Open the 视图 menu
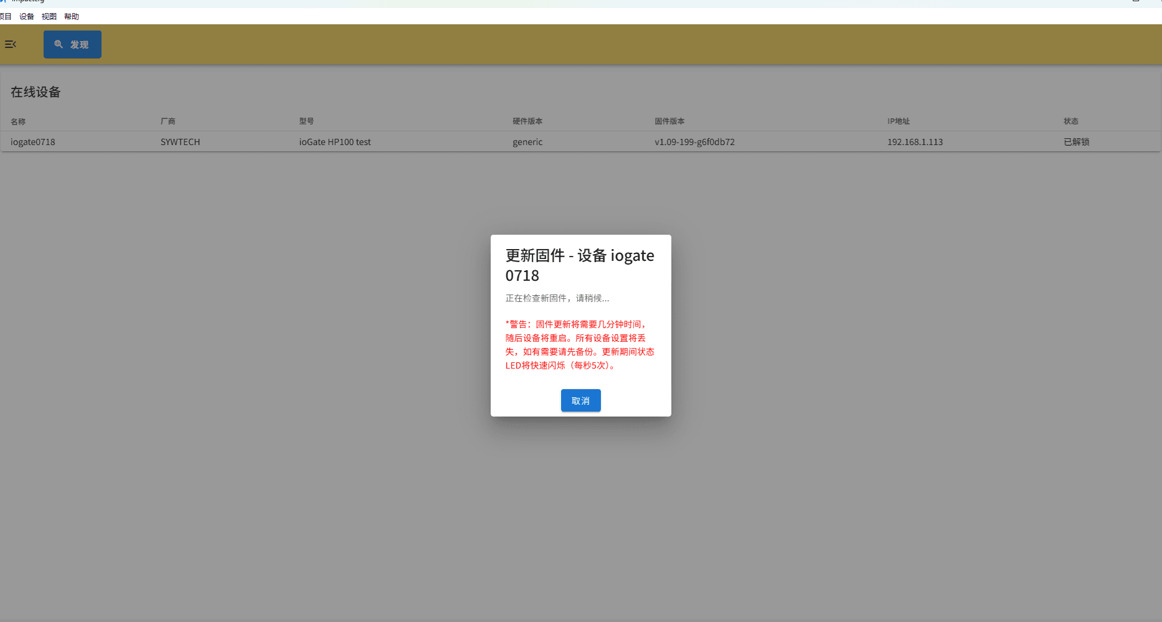Screen dimensions: 1162x622 [x=49, y=16]
